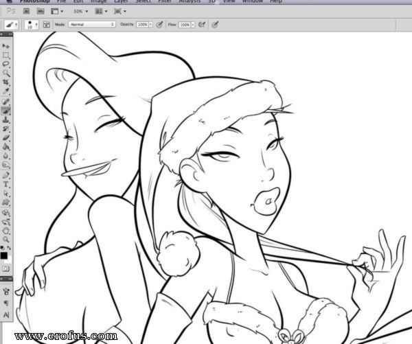Screen dimensions: 412x344
Task: Select the Hand tool
Action: (x=5, y=231)
